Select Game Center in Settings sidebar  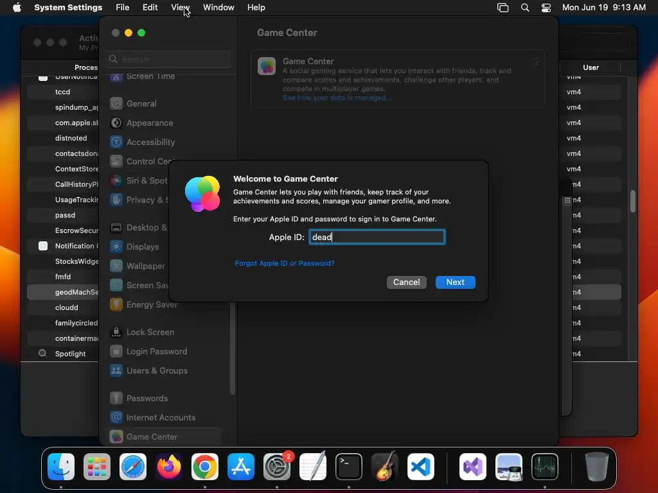click(164, 437)
